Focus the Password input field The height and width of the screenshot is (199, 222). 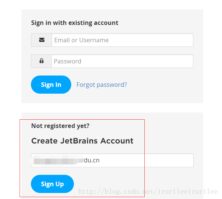[x=122, y=61]
